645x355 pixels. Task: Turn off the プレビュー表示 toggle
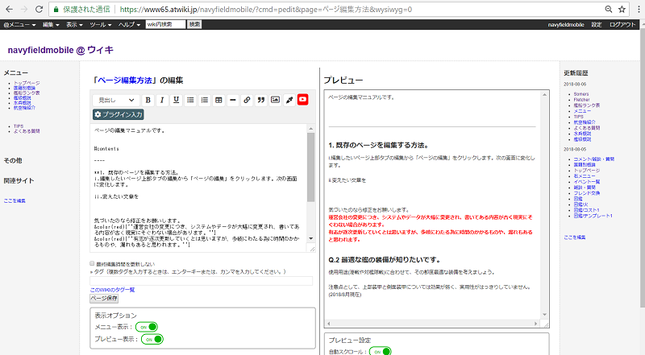(x=152, y=340)
